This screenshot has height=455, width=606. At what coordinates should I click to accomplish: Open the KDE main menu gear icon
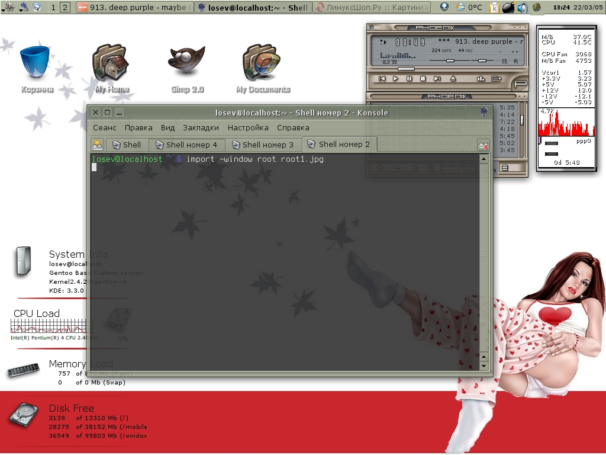click(x=8, y=7)
